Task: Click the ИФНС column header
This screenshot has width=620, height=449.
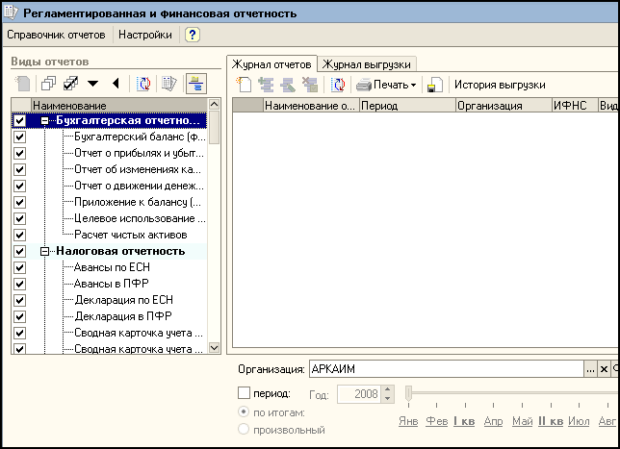Action: click(x=575, y=106)
